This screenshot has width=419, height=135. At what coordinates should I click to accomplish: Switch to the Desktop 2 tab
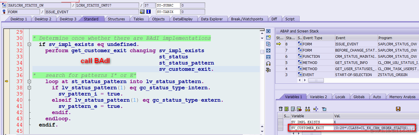[x=43, y=19]
